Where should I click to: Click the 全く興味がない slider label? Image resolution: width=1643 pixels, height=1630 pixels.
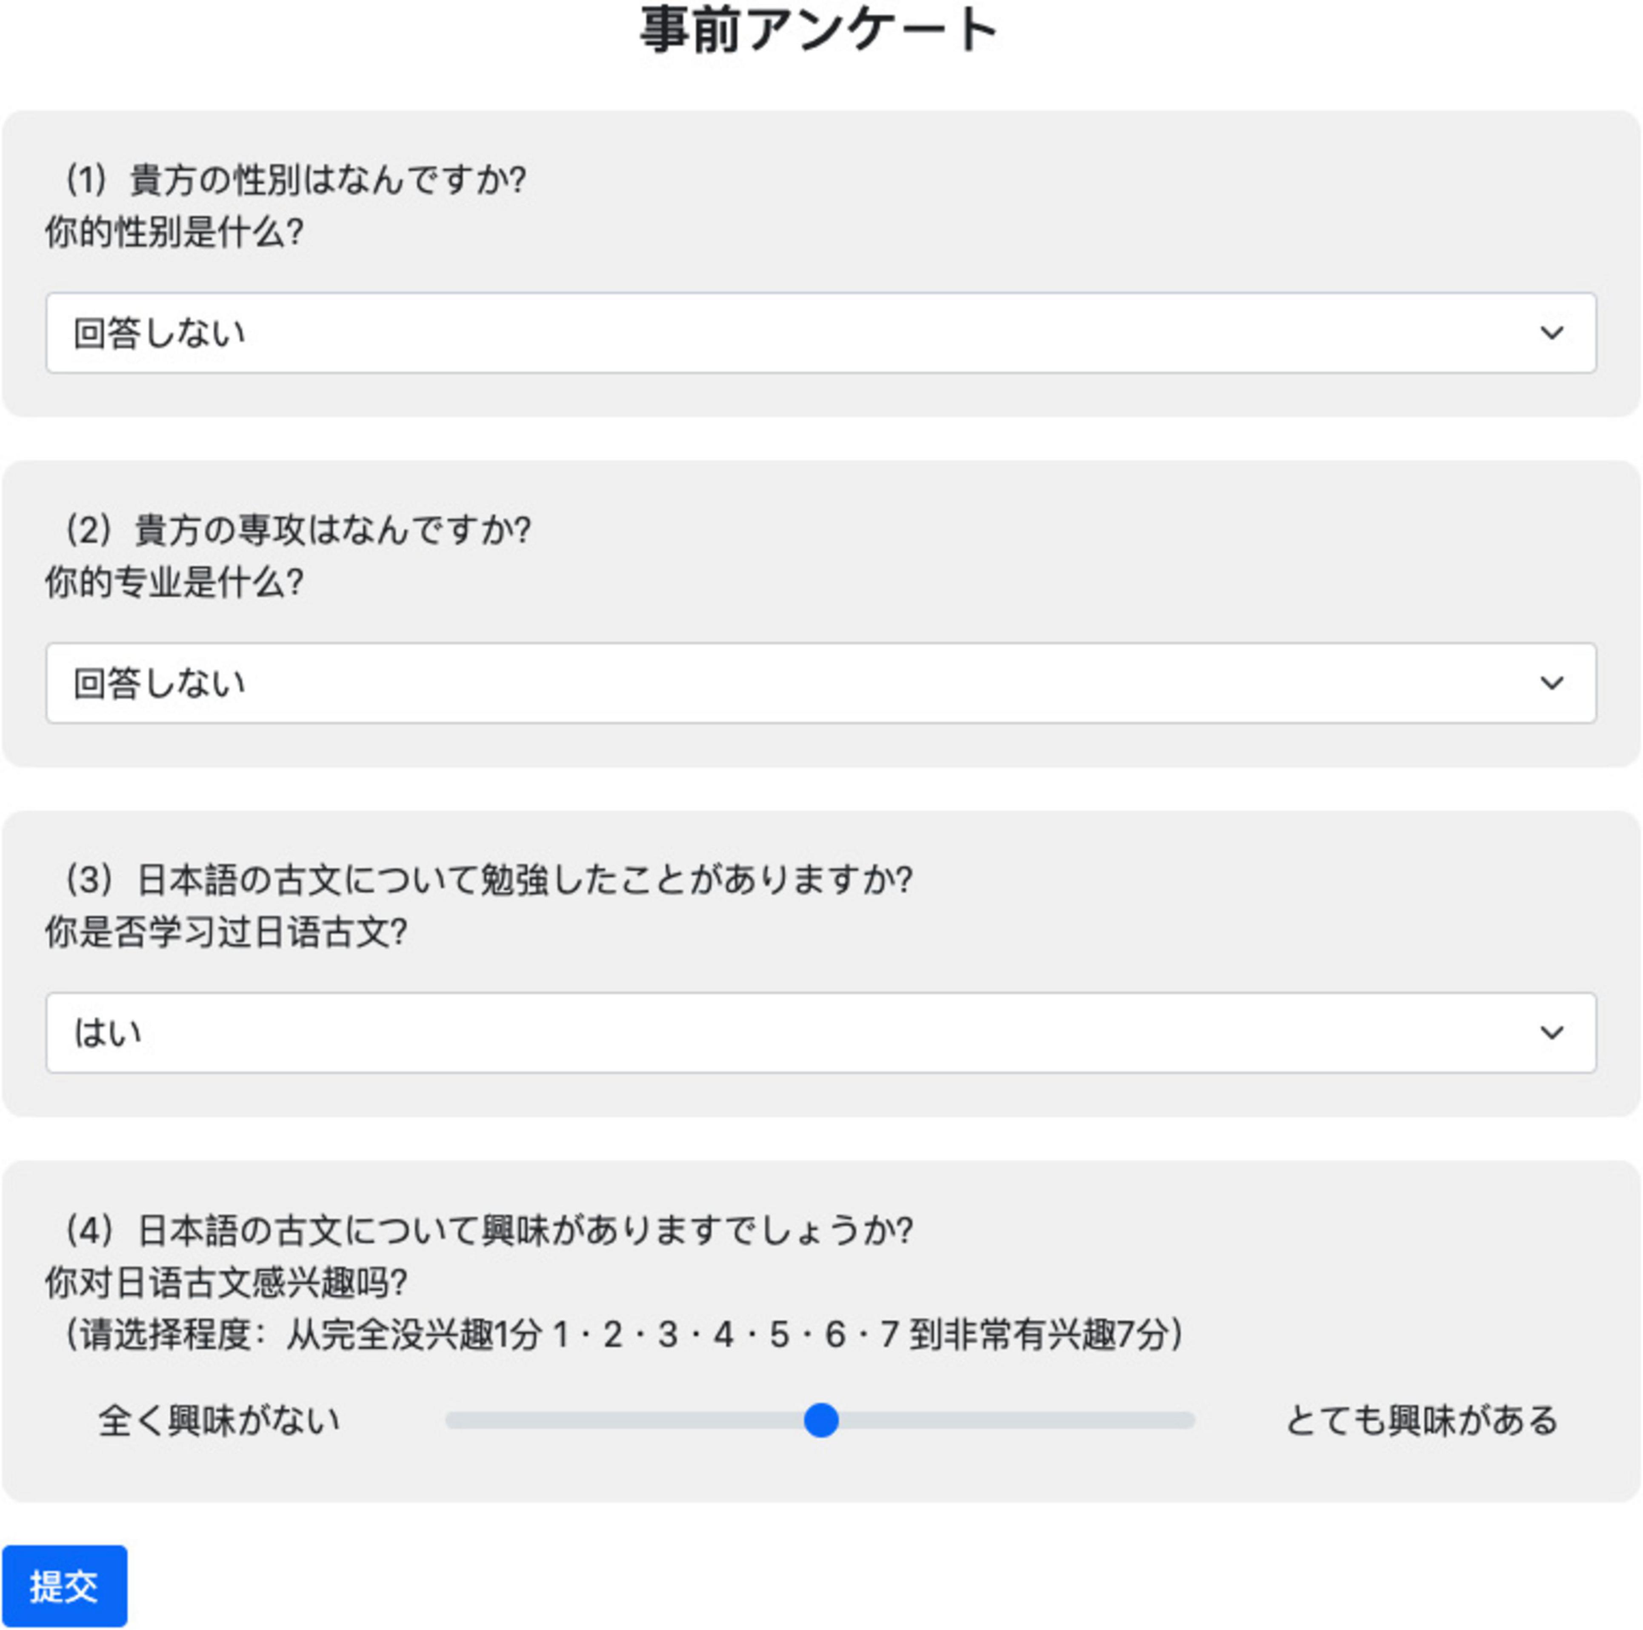(x=220, y=1421)
